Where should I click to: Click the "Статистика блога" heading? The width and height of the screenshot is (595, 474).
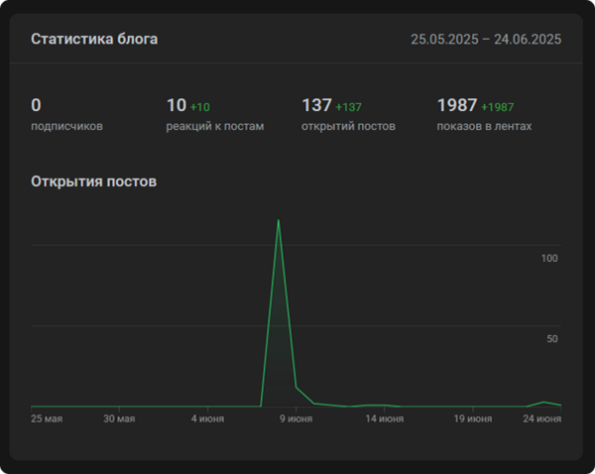click(94, 40)
